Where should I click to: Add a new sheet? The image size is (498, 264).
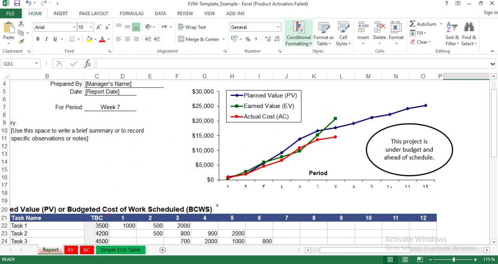pyautogui.click(x=162, y=250)
